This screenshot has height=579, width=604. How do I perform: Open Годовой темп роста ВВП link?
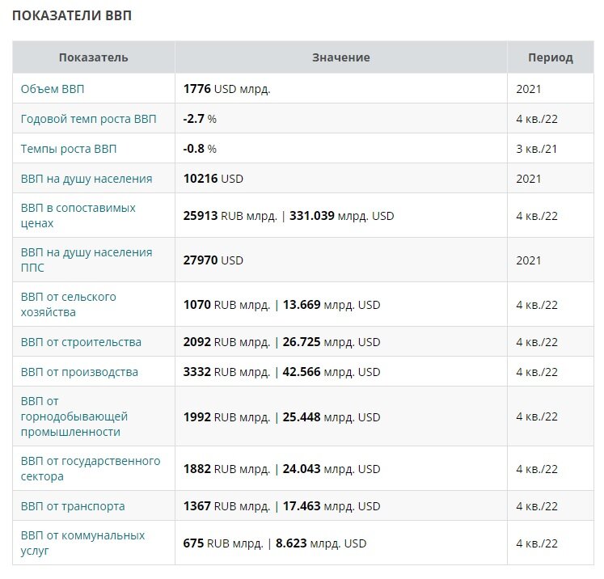(x=89, y=119)
